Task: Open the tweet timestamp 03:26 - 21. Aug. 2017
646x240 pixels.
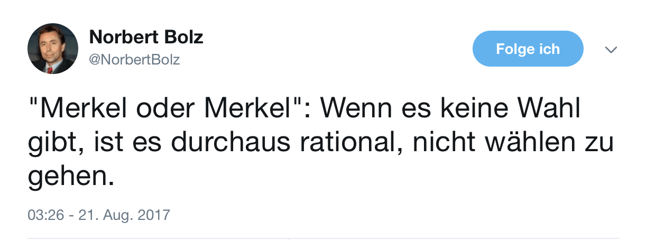Action: tap(99, 215)
